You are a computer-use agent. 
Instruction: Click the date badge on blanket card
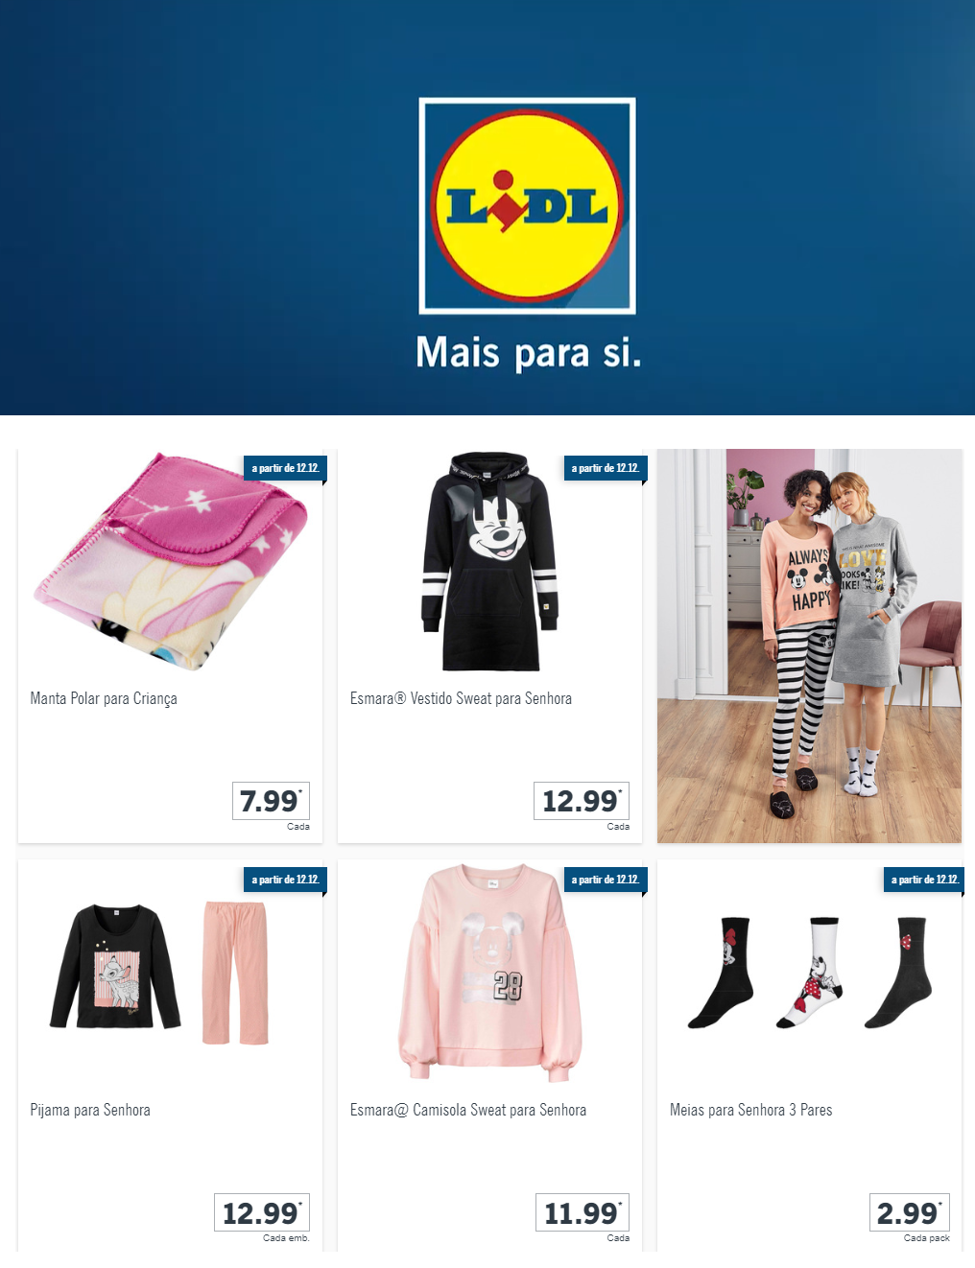[285, 468]
